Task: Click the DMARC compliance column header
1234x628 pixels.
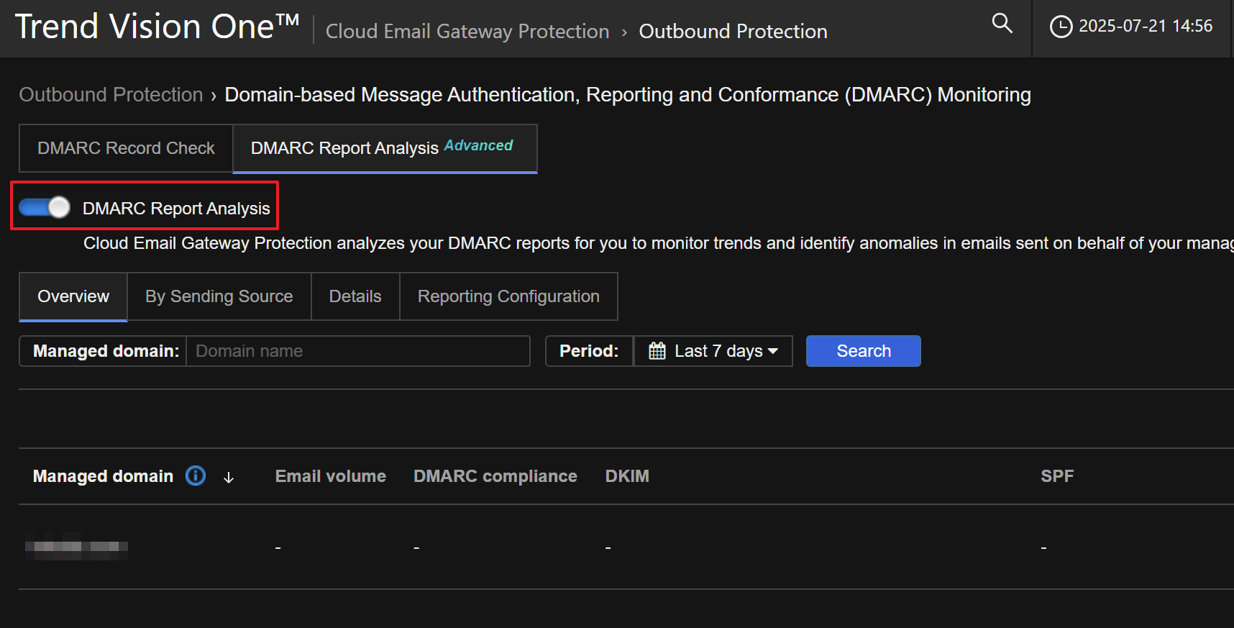Action: coord(495,476)
